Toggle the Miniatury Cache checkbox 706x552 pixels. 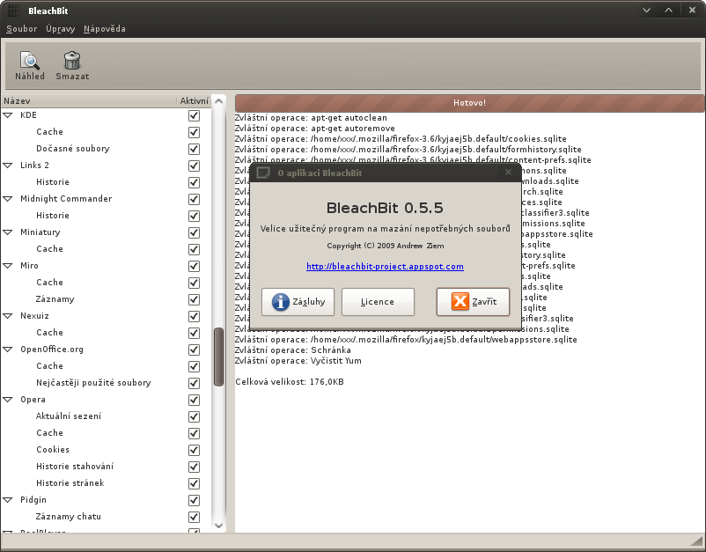coord(194,249)
